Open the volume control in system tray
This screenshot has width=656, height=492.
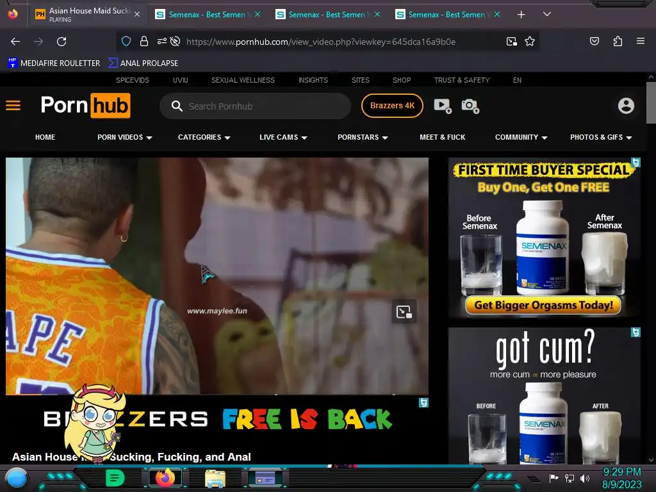point(584,478)
